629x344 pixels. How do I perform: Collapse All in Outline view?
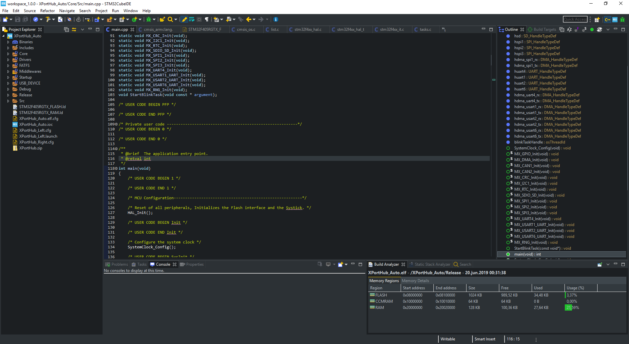[562, 29]
